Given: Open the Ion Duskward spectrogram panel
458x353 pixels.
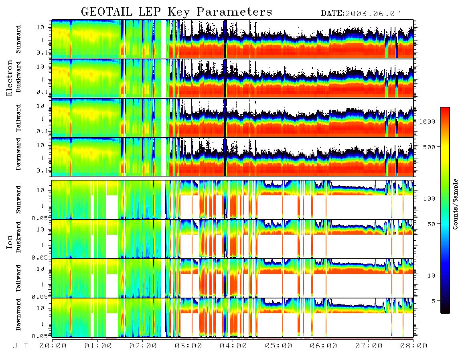Looking at the screenshot, I should point(233,239).
